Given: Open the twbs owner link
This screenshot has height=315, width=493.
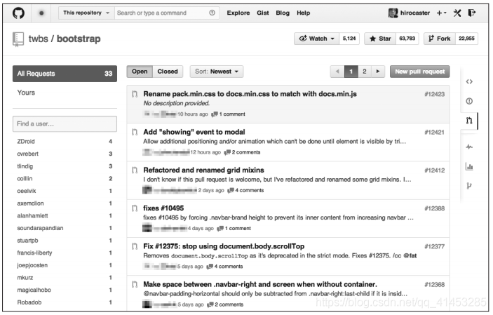Looking at the screenshot, I should coord(39,39).
